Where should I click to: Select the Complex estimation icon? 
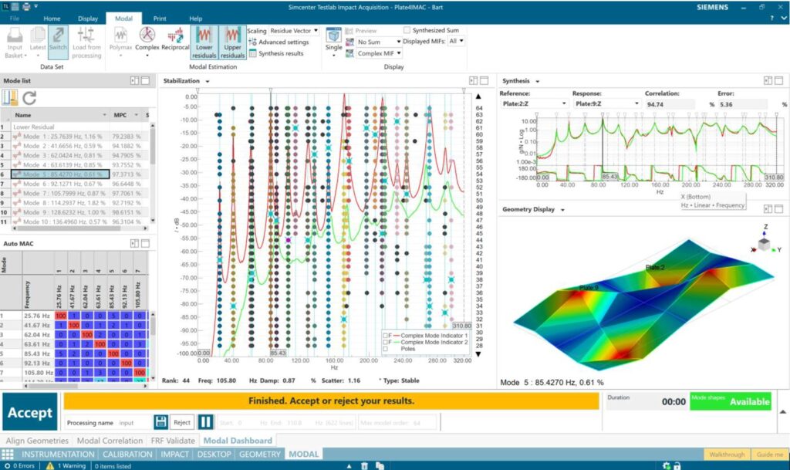pyautogui.click(x=147, y=39)
